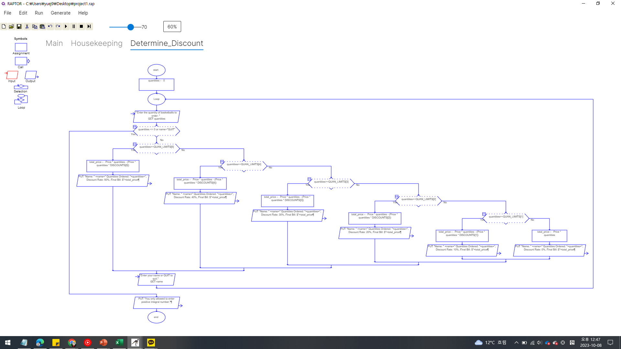This screenshot has width=621, height=349.
Task: Select the Assignment symbol
Action: click(x=21, y=47)
